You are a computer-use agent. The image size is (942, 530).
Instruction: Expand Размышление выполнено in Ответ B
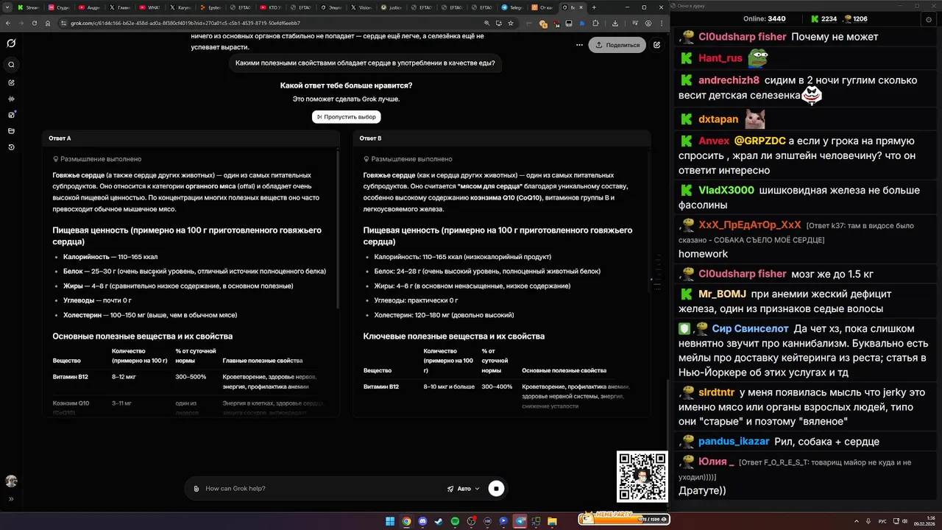408,159
